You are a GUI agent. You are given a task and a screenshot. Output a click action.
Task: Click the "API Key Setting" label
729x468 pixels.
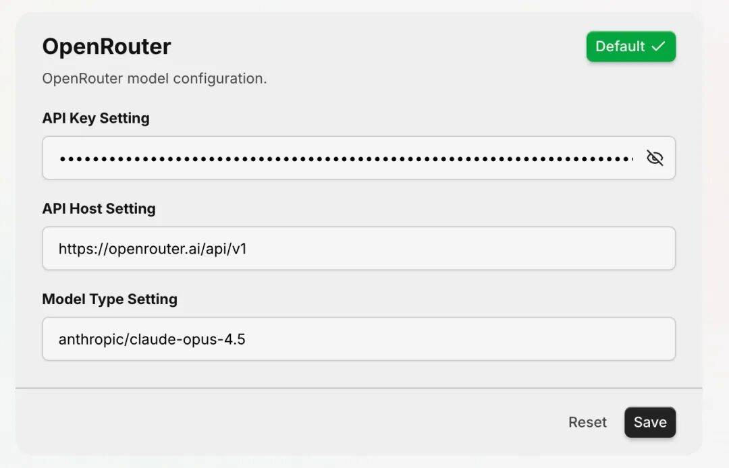[96, 118]
